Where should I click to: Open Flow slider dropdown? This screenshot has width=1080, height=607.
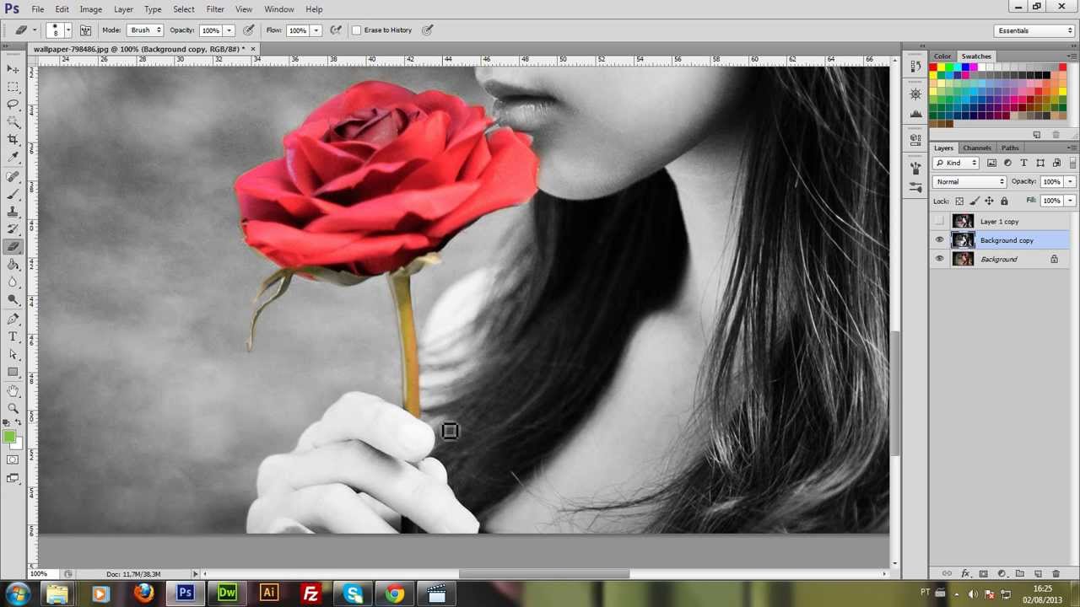(x=316, y=30)
